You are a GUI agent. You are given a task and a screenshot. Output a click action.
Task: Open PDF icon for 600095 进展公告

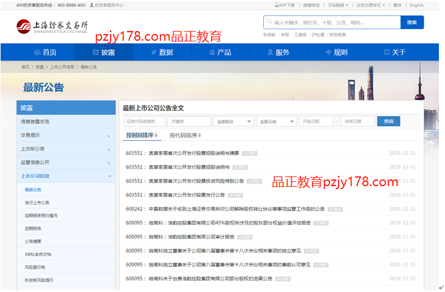pyautogui.click(x=283, y=279)
